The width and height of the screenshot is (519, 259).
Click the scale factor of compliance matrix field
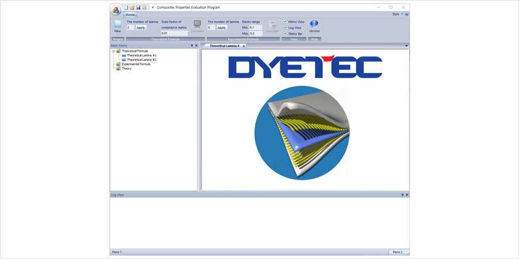pyautogui.click(x=174, y=33)
